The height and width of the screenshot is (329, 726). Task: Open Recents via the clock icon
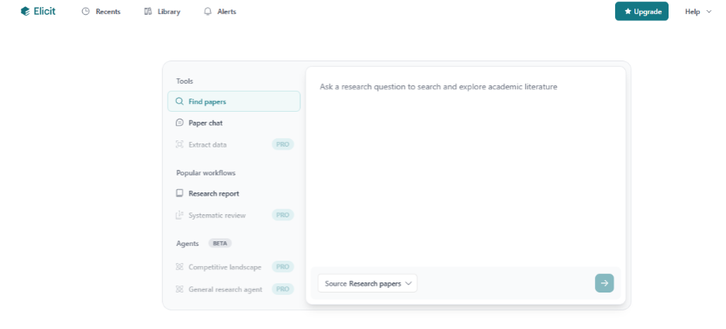(x=86, y=12)
